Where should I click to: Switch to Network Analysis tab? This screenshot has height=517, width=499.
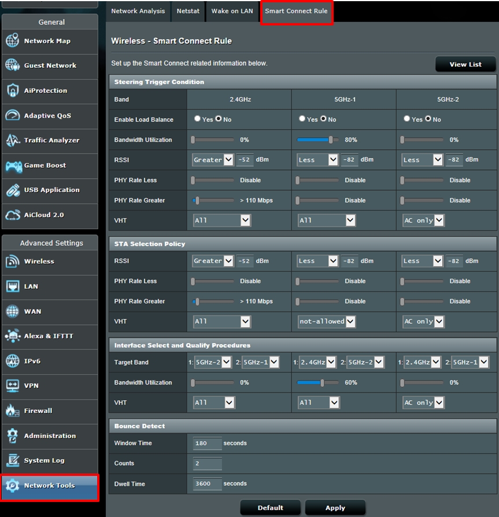tap(138, 11)
